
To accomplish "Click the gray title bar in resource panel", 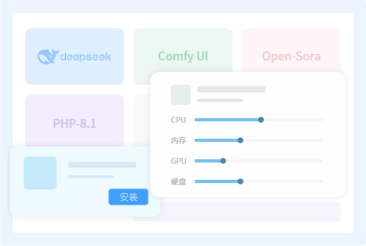I will pos(231,89).
